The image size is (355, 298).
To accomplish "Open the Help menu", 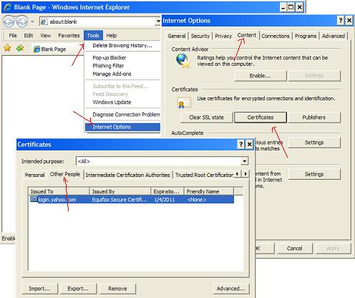I will pos(112,36).
